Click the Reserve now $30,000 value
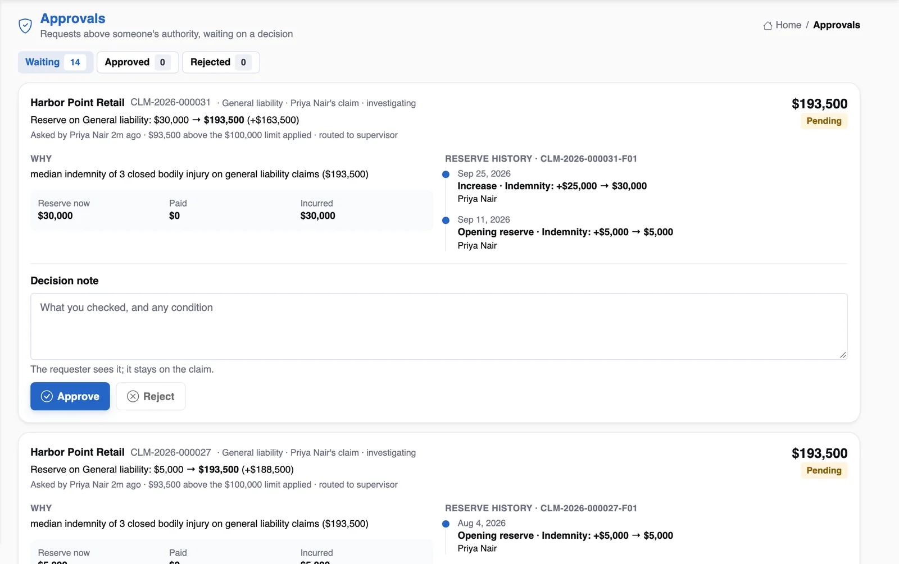The width and height of the screenshot is (899, 564). coord(56,216)
